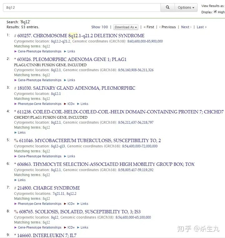Viewport: 225px width, 238px height.
Task: Click into the search field containing 8q12
Action: pos(82,7)
